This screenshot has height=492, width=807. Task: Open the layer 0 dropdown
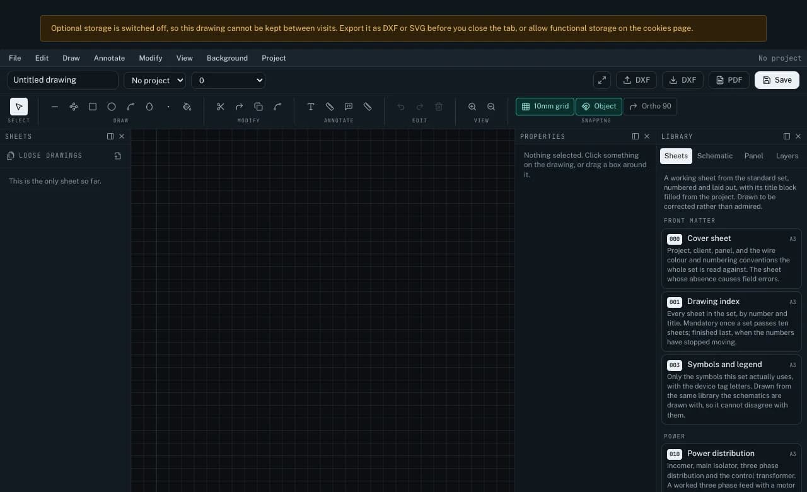[228, 80]
